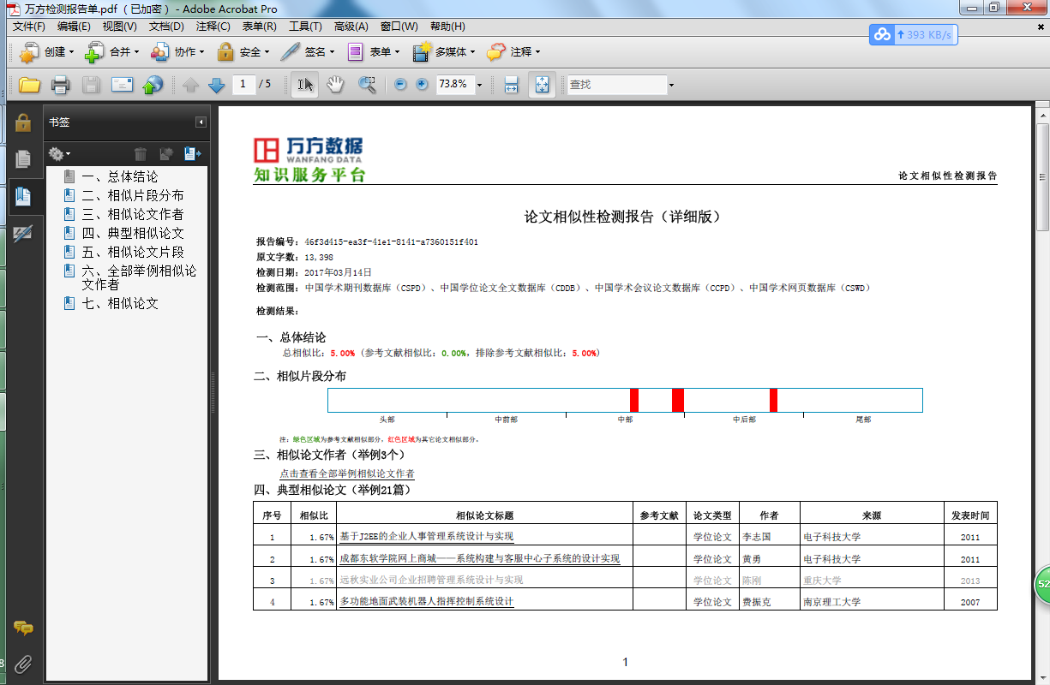
Task: Delete bookmark trash icon
Action: click(141, 154)
